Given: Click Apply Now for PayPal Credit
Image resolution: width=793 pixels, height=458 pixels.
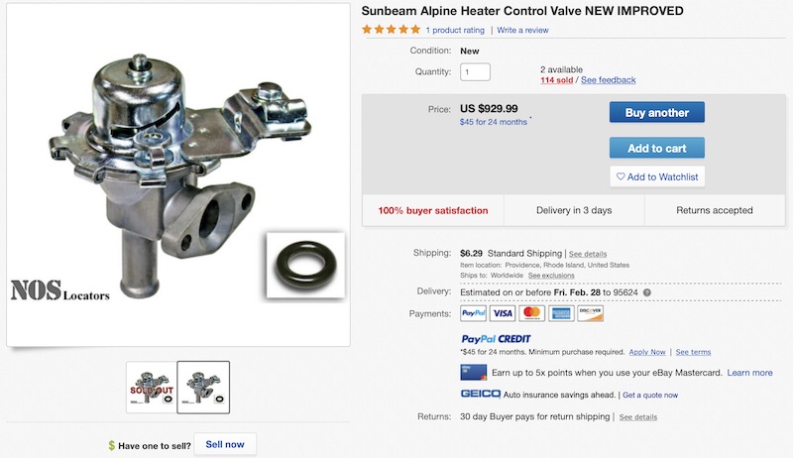Looking at the screenshot, I should pos(647,352).
